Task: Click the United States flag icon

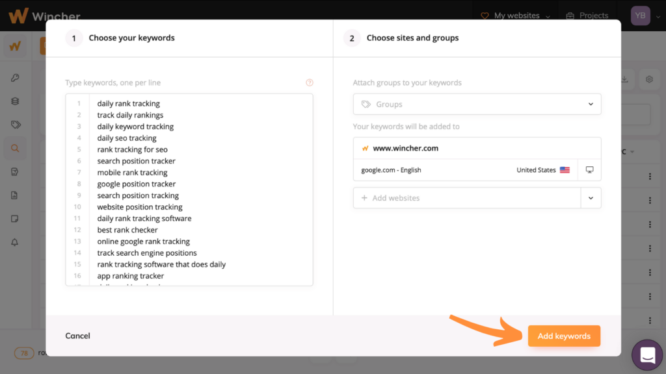Action: coord(565,170)
